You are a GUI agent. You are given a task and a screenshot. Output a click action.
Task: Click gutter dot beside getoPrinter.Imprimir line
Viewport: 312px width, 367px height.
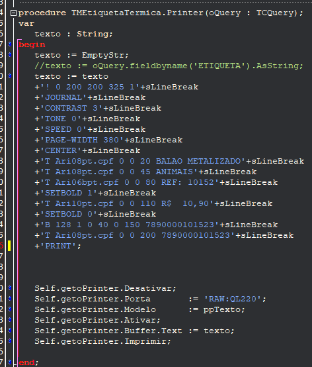[10, 341]
